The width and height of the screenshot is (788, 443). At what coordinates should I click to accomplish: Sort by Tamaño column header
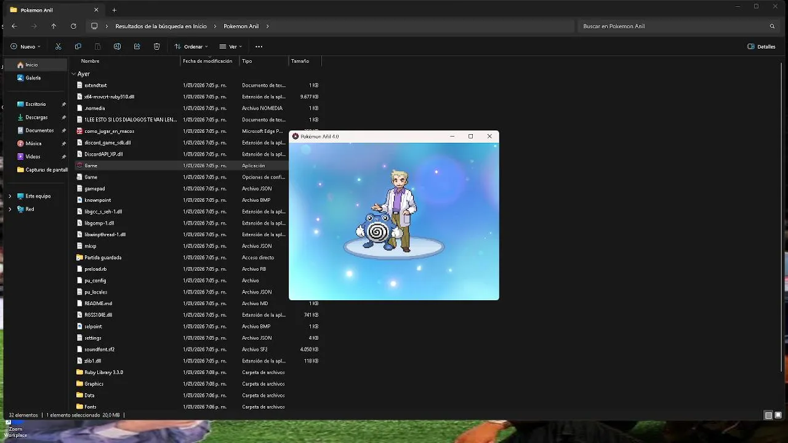[x=300, y=61]
